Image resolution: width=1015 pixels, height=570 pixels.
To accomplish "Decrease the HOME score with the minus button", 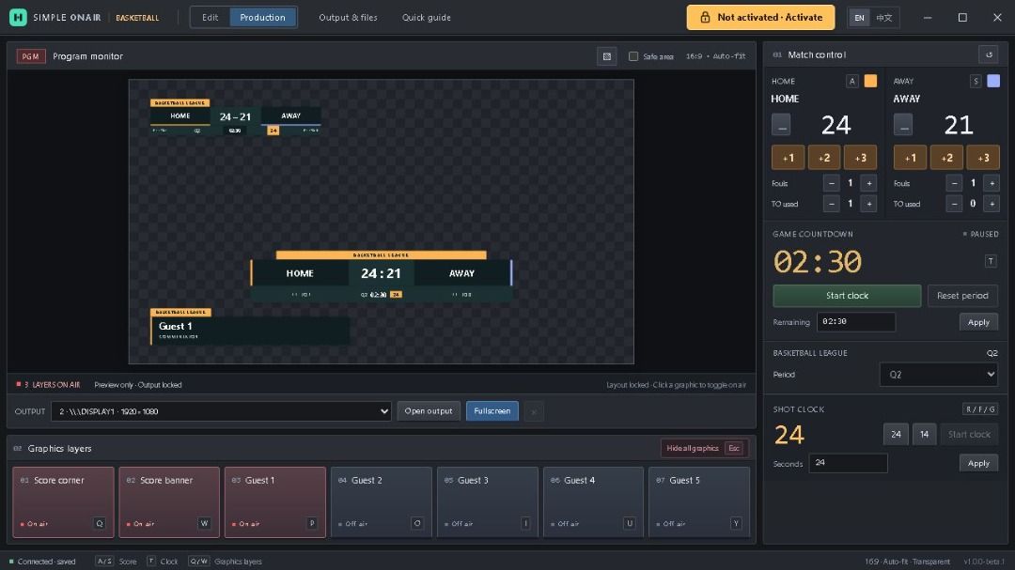I will tap(781, 124).
